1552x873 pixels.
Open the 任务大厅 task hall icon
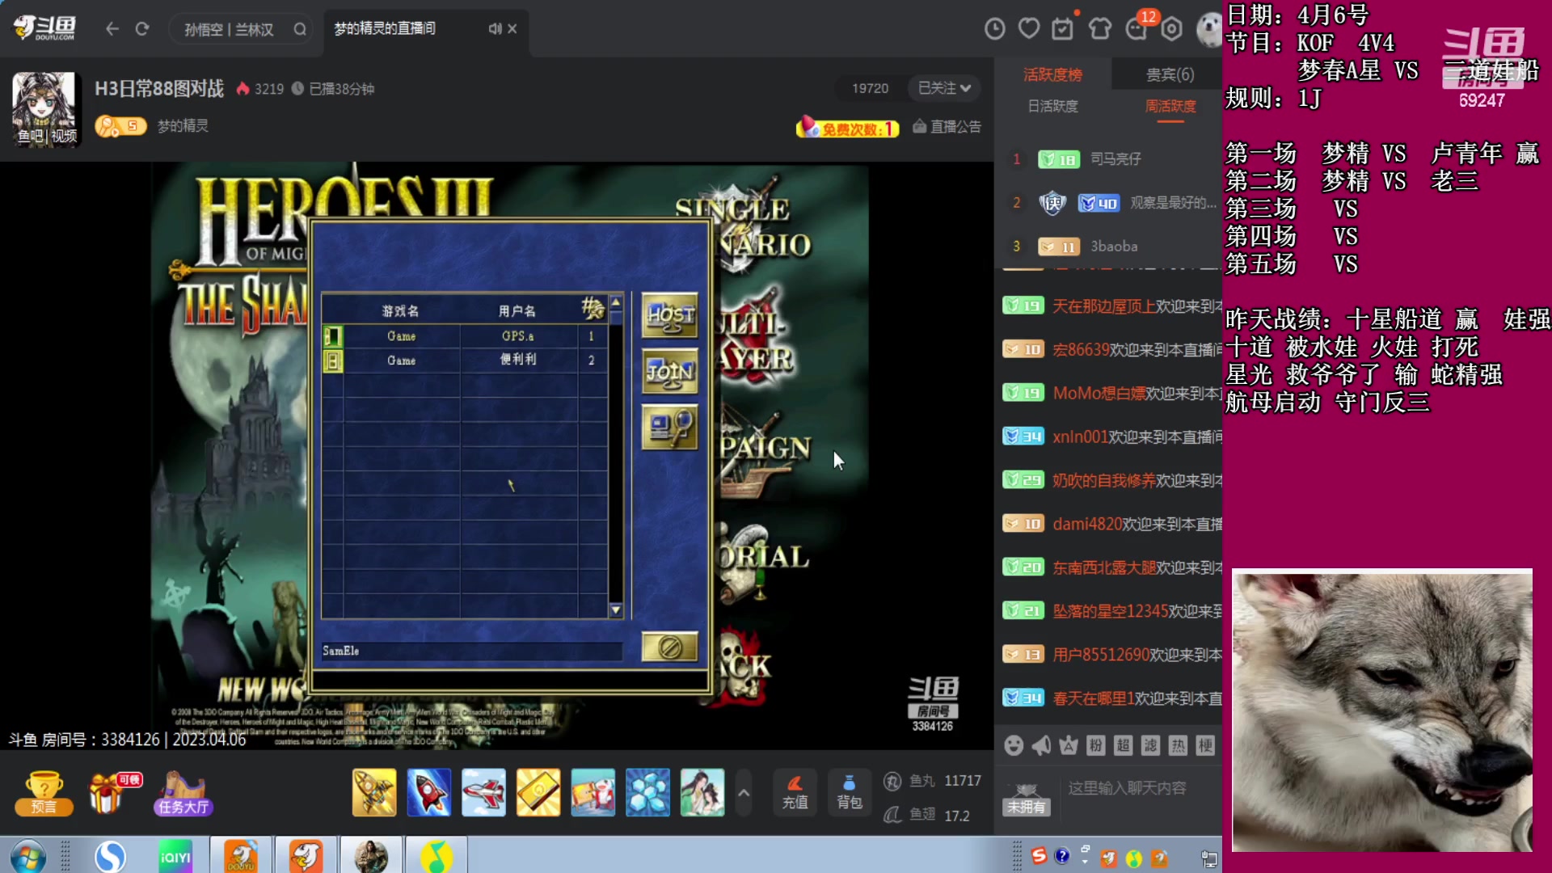(183, 792)
